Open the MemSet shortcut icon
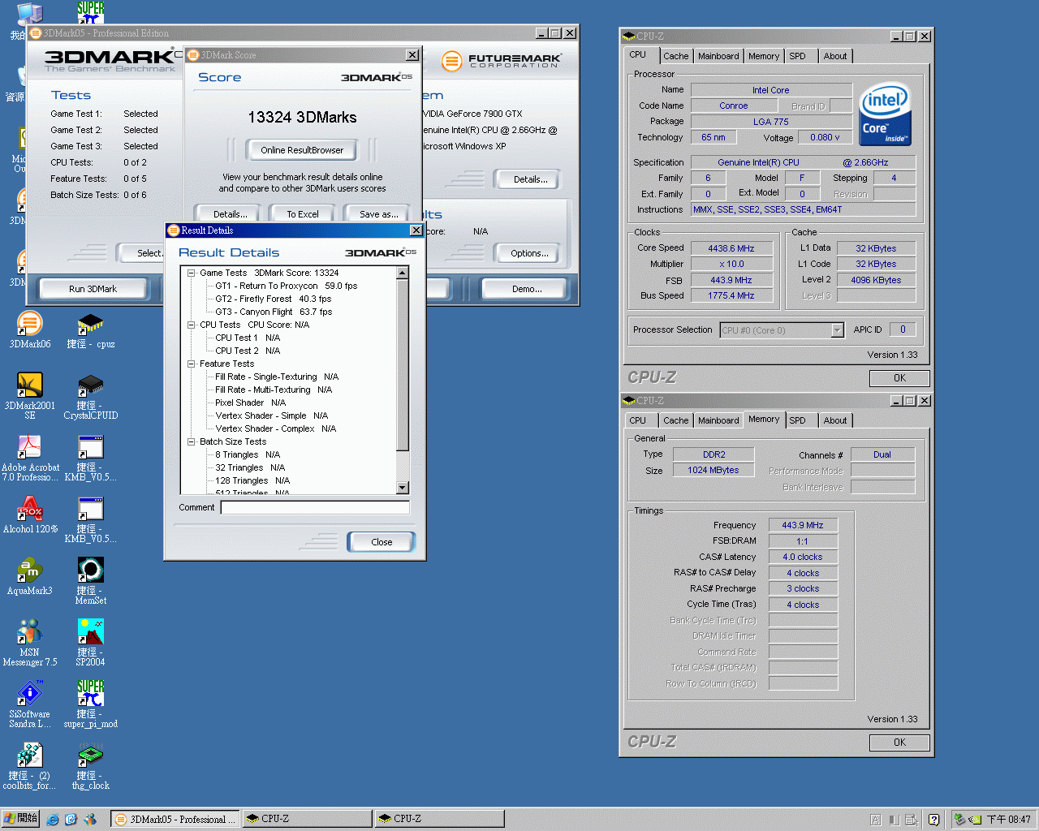The width and height of the screenshot is (1039, 831). point(90,571)
